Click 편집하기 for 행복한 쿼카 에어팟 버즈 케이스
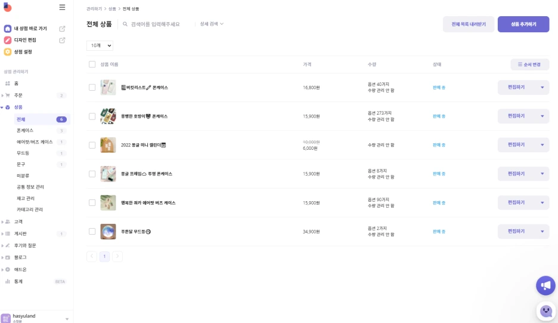558x323 pixels. [516, 202]
